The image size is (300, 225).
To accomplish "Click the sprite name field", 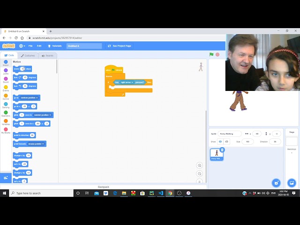I will coord(229,134).
